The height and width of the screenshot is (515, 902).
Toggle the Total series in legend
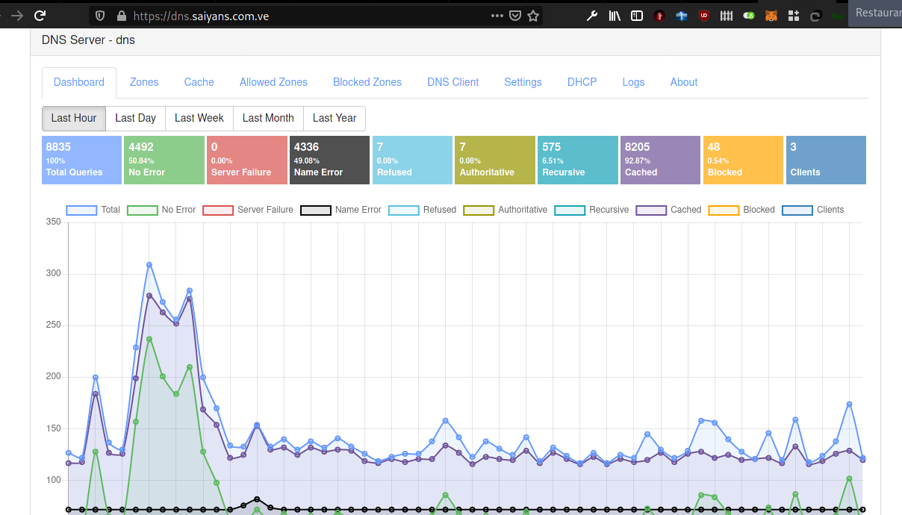(x=93, y=210)
